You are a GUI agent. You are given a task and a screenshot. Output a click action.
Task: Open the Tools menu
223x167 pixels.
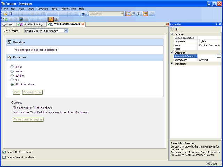pos(54,9)
